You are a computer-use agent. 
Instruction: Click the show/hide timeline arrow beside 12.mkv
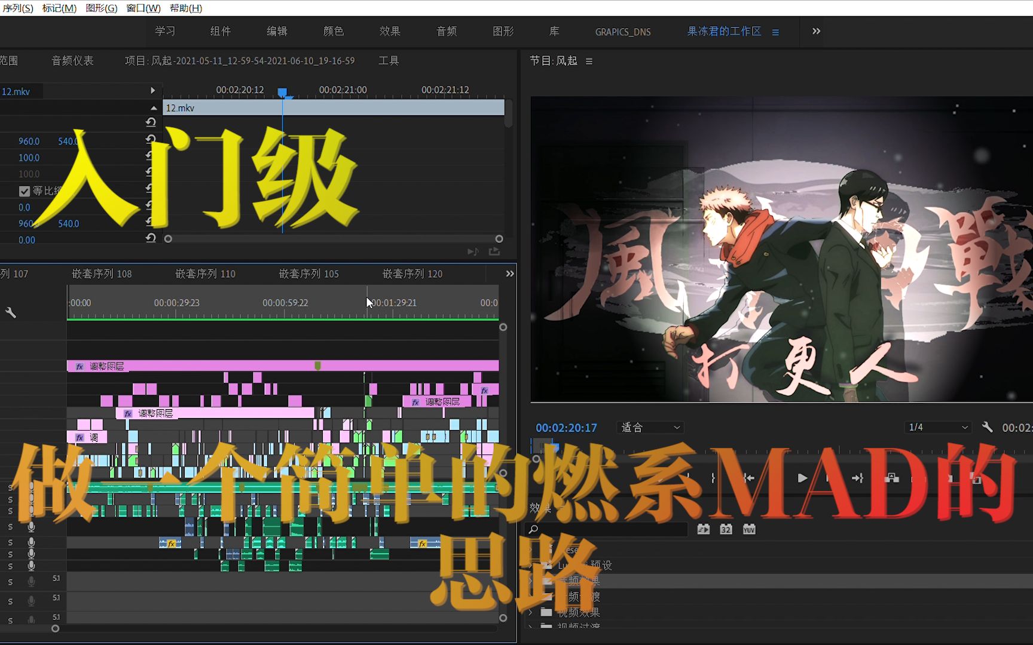coord(153,91)
